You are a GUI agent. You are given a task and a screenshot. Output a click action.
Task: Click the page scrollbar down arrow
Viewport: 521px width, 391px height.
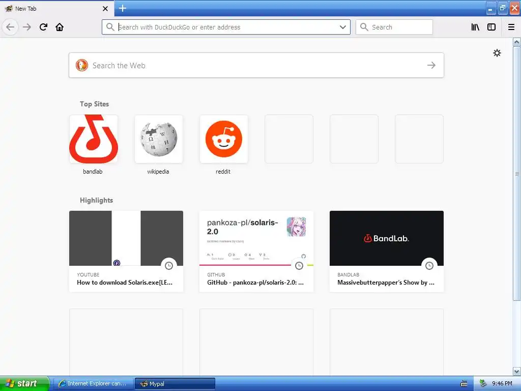[x=517, y=371]
